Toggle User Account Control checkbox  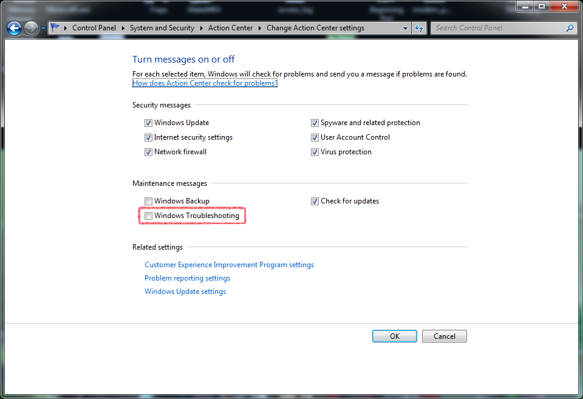tap(315, 138)
